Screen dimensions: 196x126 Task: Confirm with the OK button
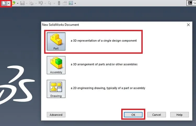pos(133,115)
